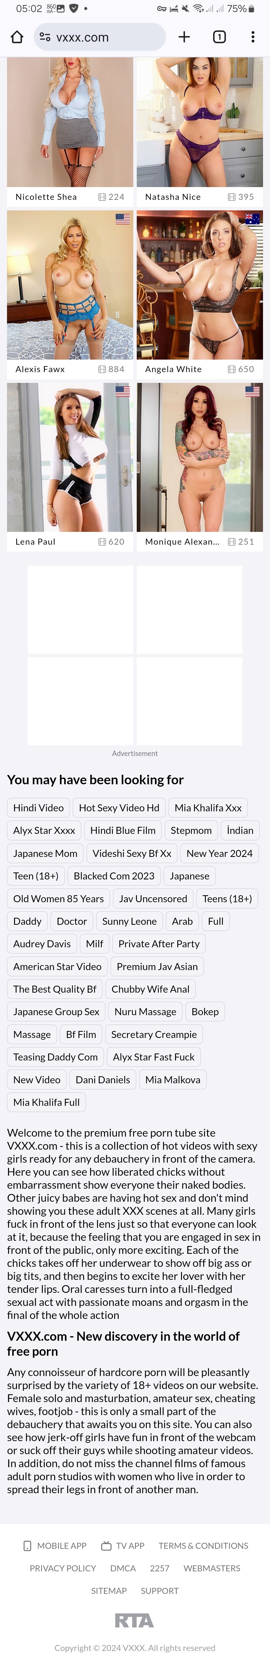Image resolution: width=270 pixels, height=1672 pixels.
Task: Visit the Webmasters link
Action: [212, 1568]
